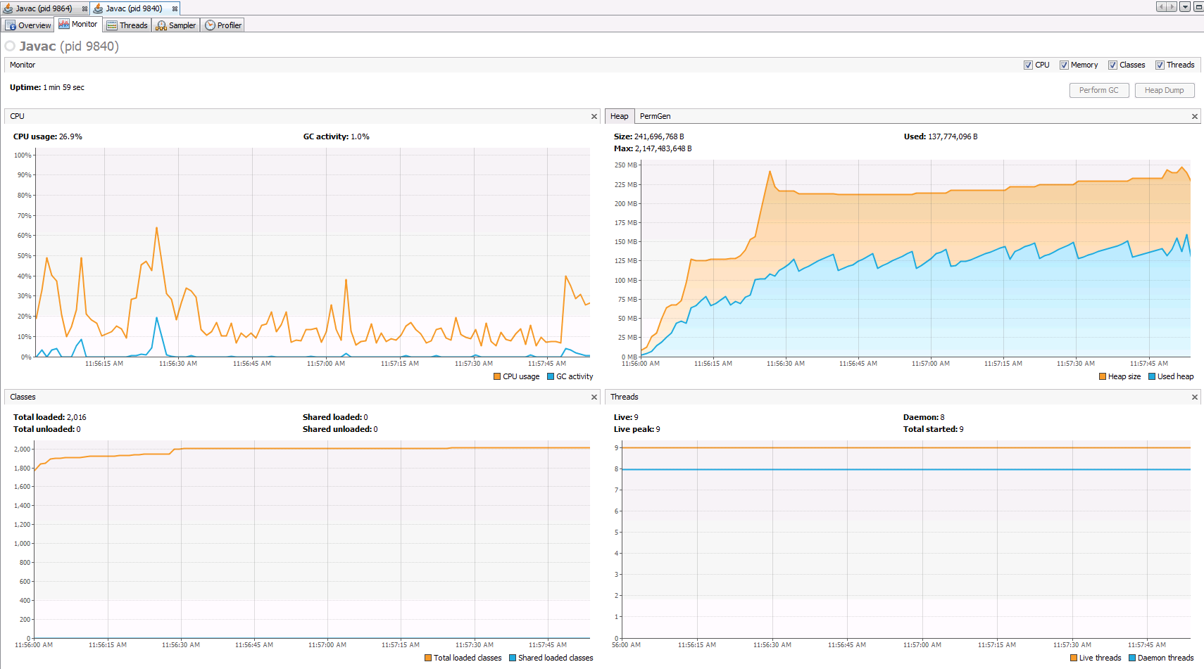
Task: Click the Live threads legend swatch
Action: [1074, 658]
